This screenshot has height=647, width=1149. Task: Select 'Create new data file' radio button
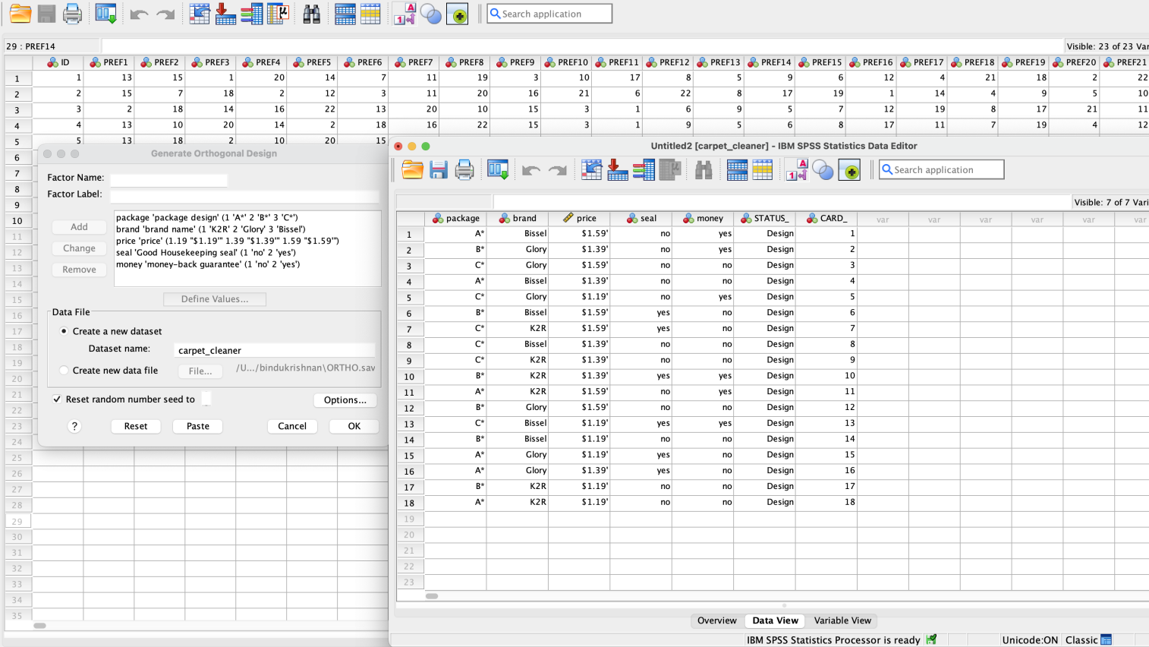[65, 371]
